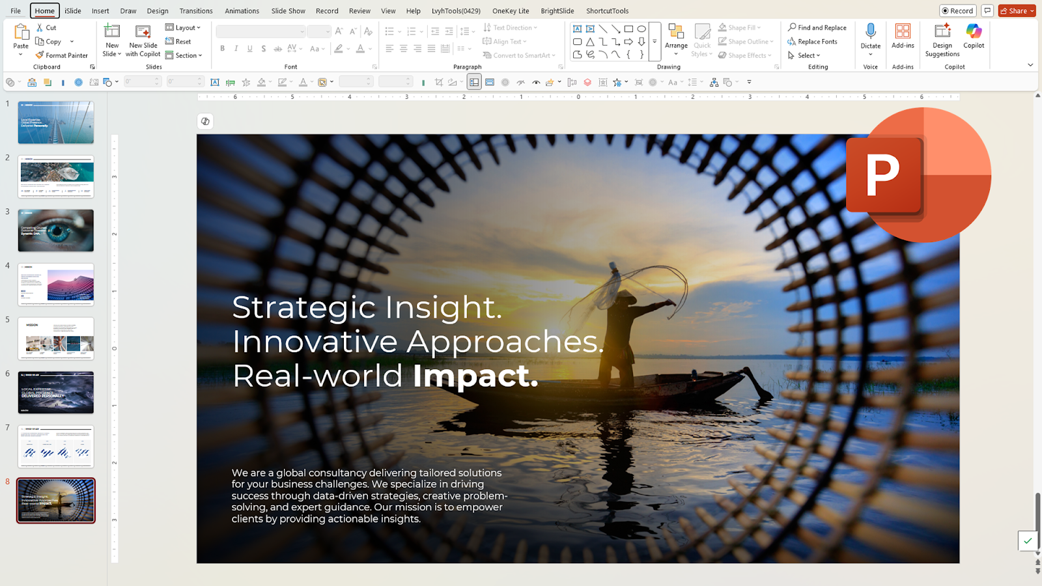Image resolution: width=1042 pixels, height=586 pixels.
Task: Increase font size
Action: pos(339,31)
